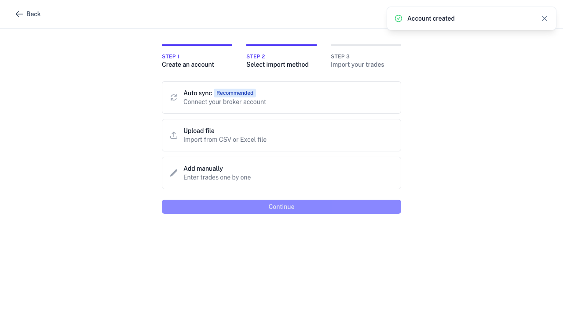Select the Add manually option
The image size is (563, 316).
point(281,172)
